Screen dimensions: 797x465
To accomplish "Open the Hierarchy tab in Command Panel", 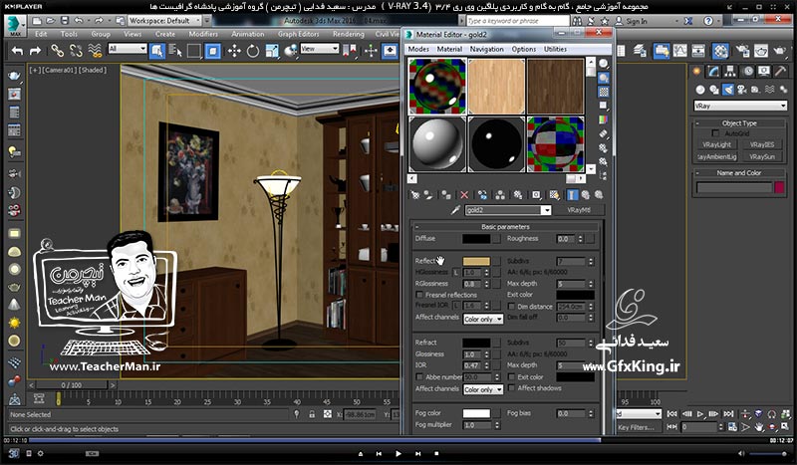I will tap(730, 72).
